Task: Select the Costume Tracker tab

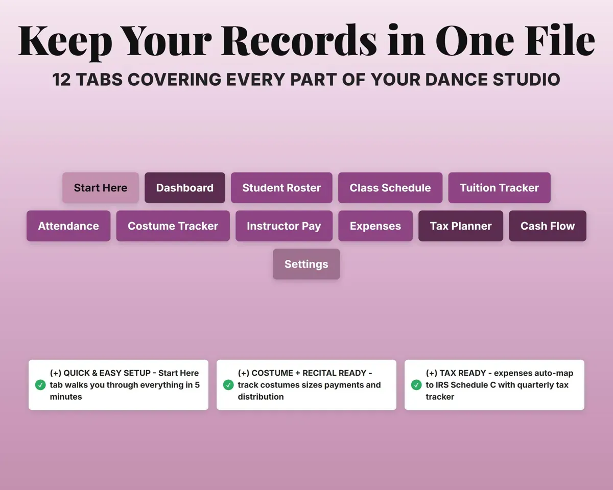Action: (x=173, y=226)
